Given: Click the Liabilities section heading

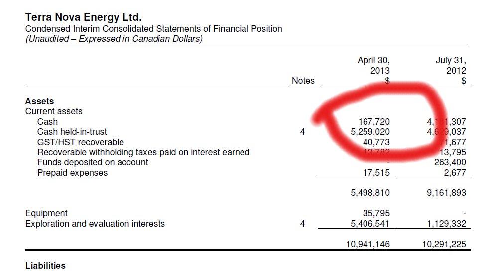Looking at the screenshot, I should pyautogui.click(x=45, y=266).
